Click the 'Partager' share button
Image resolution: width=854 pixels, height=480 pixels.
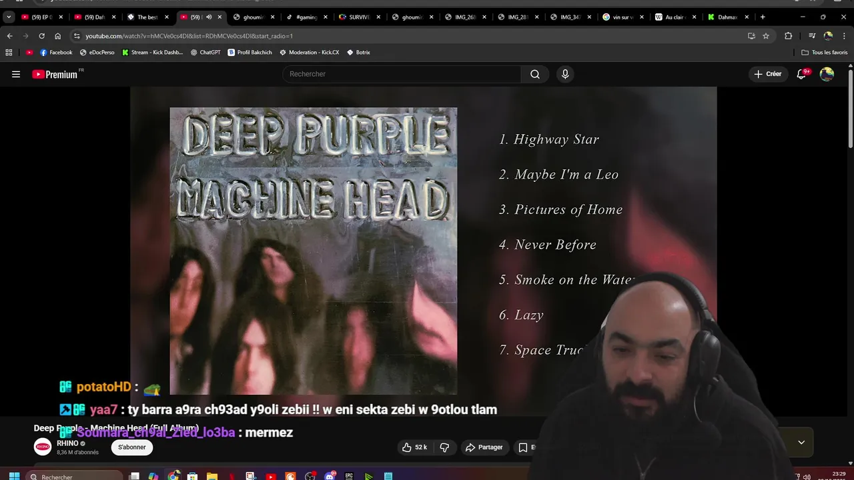tap(484, 447)
